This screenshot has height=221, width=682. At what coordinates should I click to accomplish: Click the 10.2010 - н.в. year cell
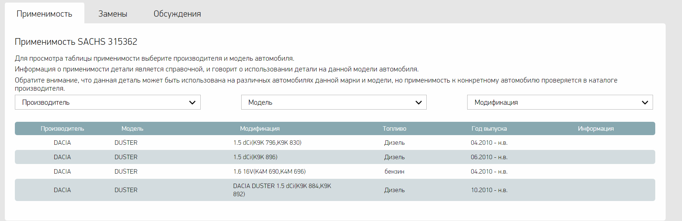[489, 190]
